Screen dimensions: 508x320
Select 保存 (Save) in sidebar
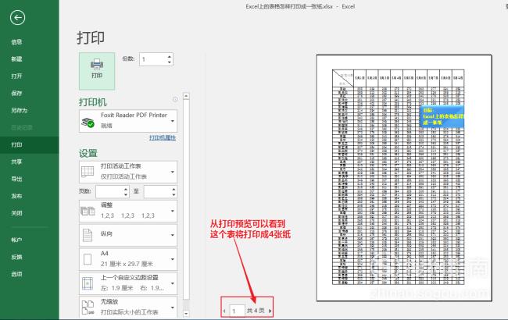(16, 93)
